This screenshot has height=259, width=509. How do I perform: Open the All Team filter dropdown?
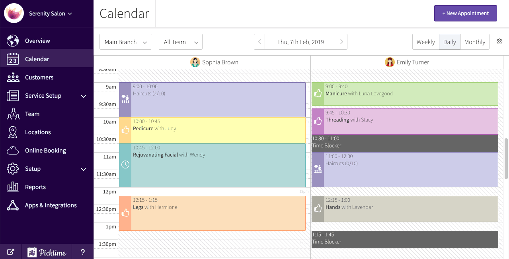[x=180, y=42]
